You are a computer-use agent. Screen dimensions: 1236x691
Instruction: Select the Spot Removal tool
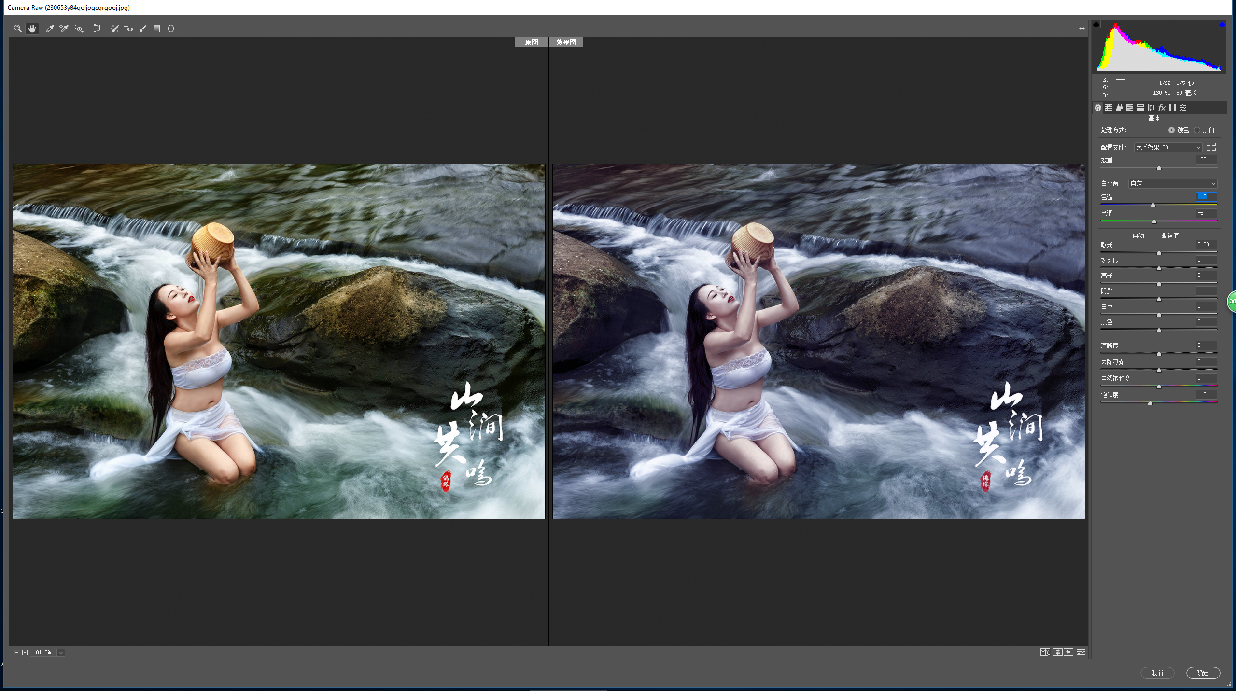(x=114, y=29)
